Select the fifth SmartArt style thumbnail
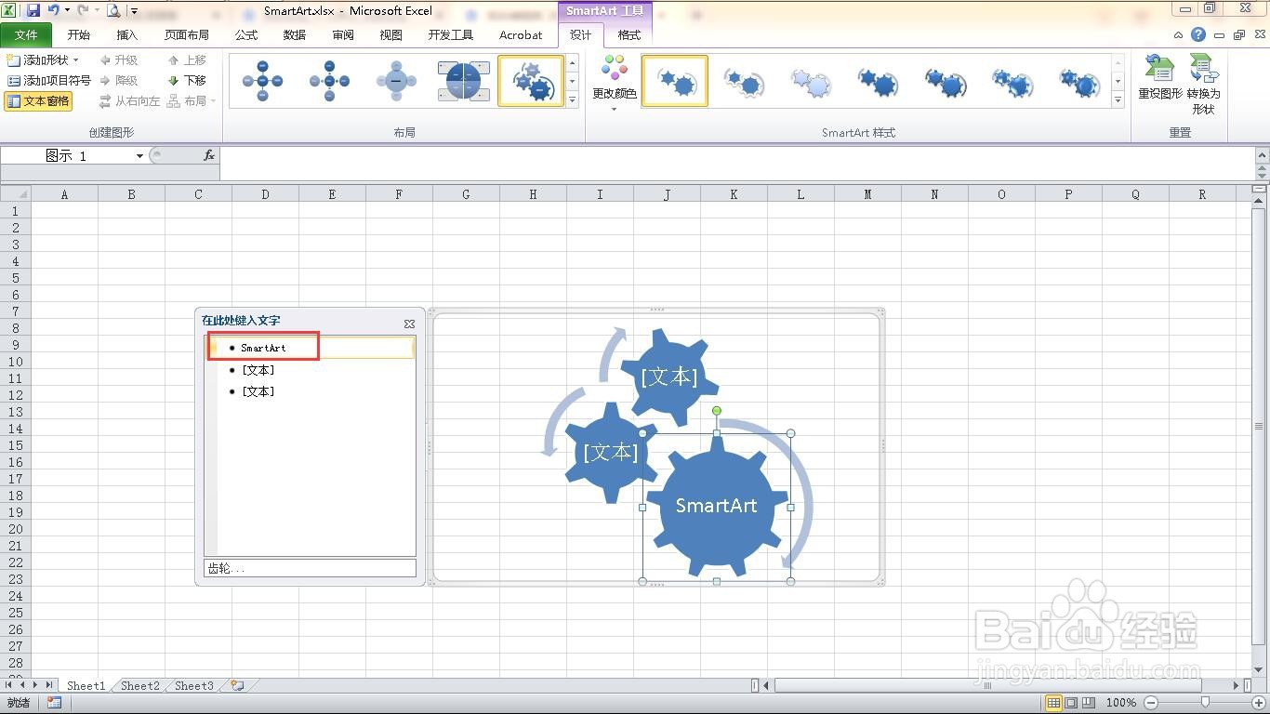The width and height of the screenshot is (1270, 714). [945, 81]
